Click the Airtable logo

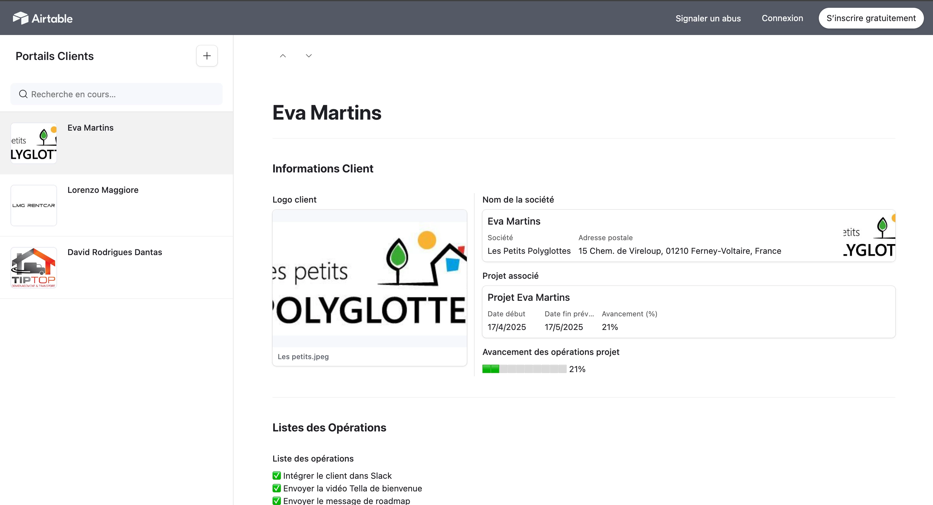[x=43, y=18]
